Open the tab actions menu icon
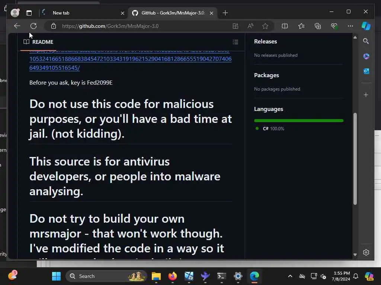The width and height of the screenshot is (381, 285). click(29, 13)
